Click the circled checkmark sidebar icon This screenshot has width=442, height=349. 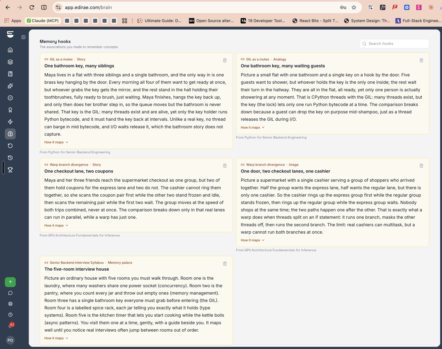(10, 98)
